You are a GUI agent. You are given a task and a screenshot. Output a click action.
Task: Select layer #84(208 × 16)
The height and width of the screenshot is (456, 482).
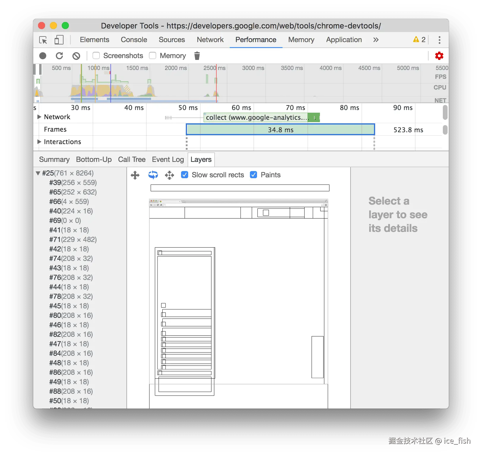[71, 353]
